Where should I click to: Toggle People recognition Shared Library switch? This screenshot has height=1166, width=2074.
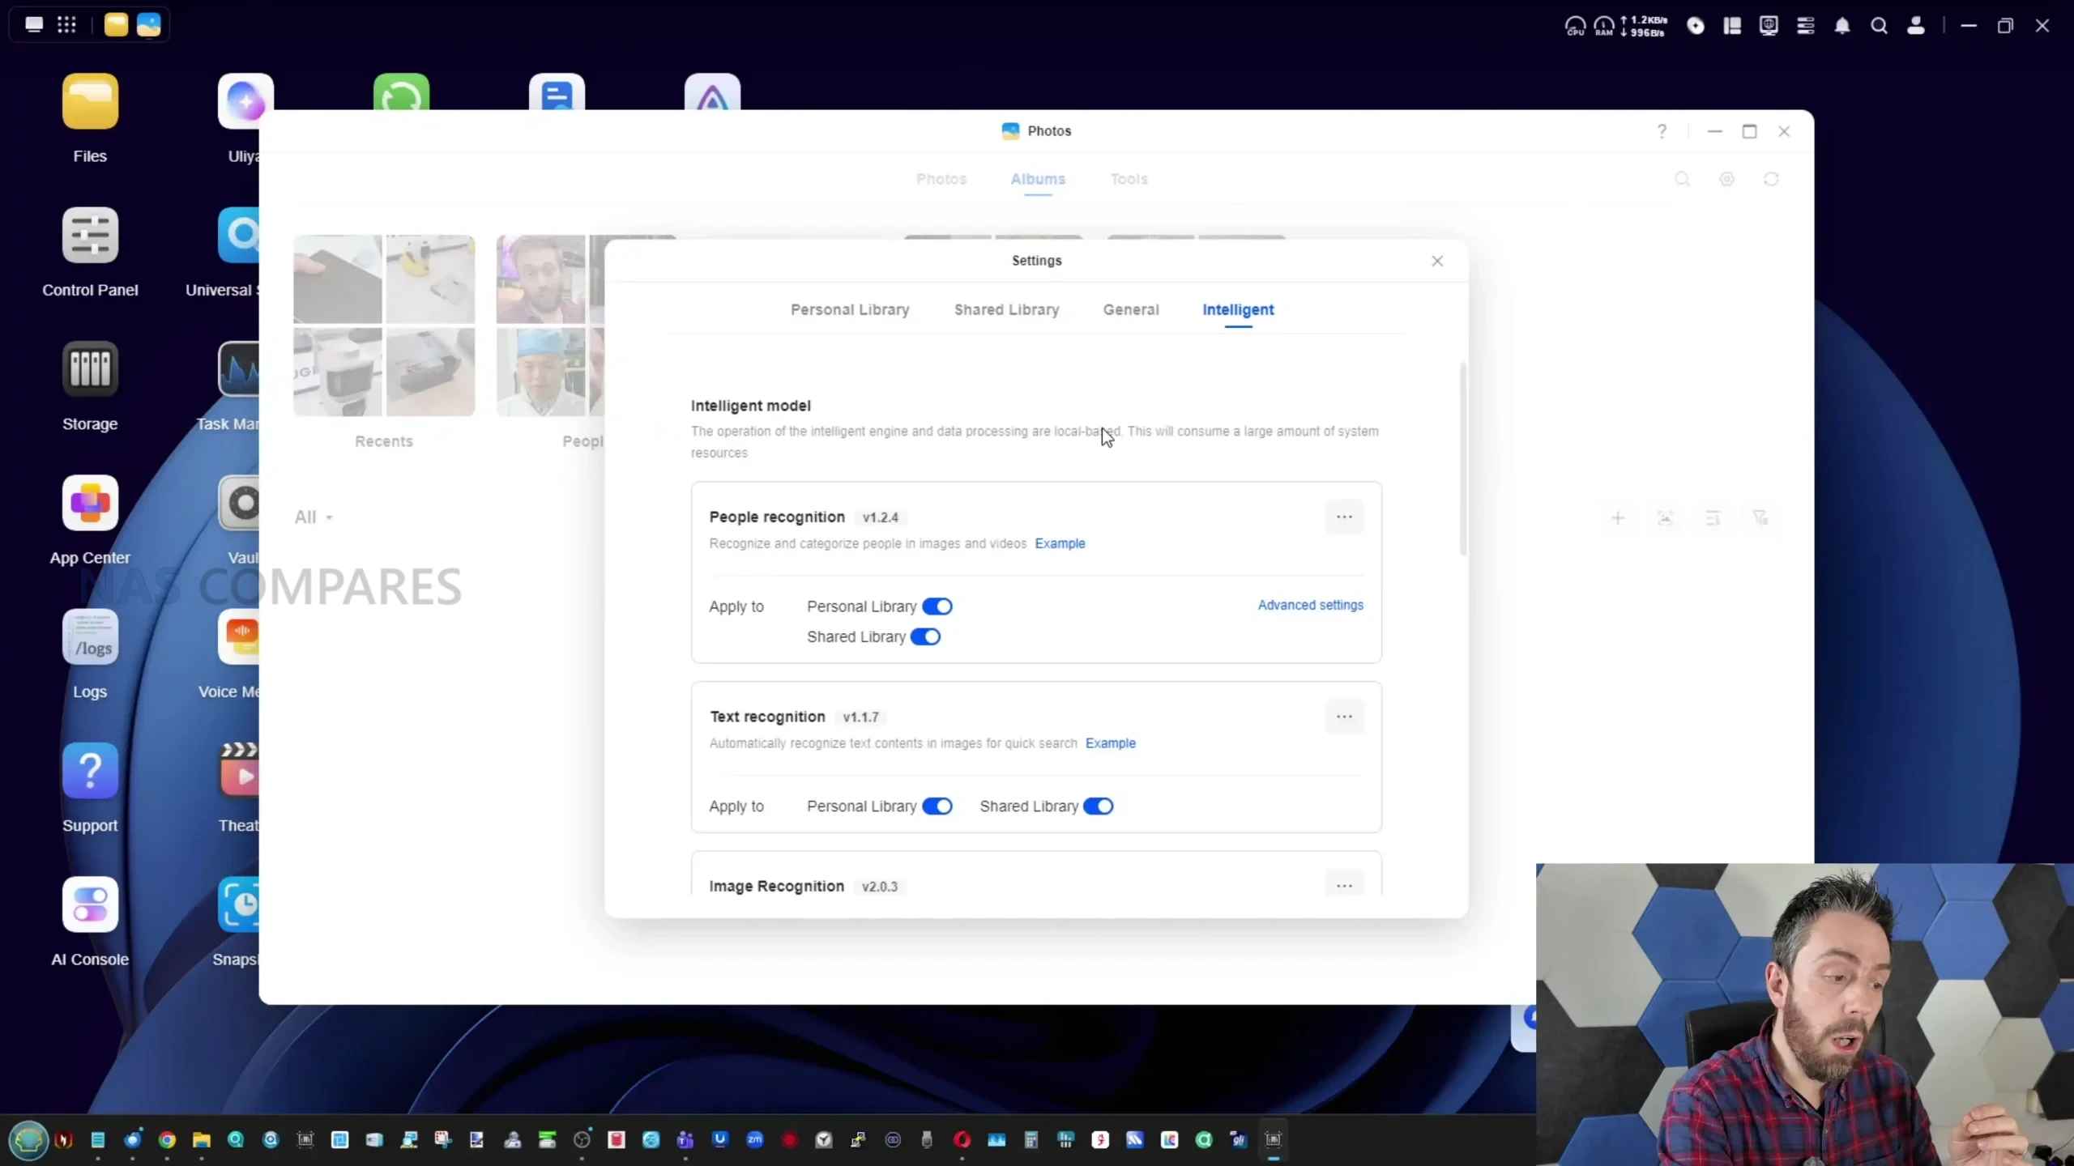(925, 637)
